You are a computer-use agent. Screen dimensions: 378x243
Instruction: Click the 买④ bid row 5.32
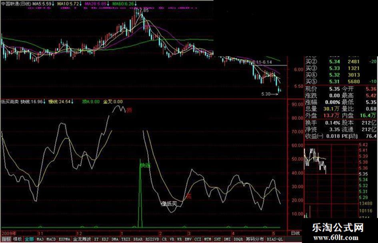[x=340, y=75]
